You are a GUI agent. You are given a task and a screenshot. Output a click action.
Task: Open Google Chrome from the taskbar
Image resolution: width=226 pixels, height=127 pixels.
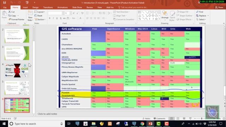142,124
